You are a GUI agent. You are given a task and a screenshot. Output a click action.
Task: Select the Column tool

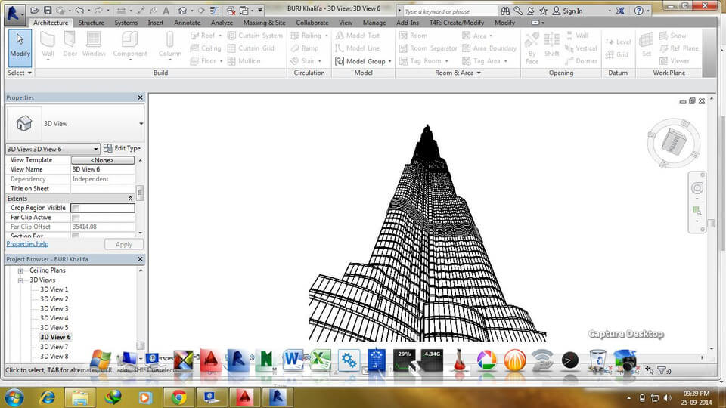click(x=170, y=46)
